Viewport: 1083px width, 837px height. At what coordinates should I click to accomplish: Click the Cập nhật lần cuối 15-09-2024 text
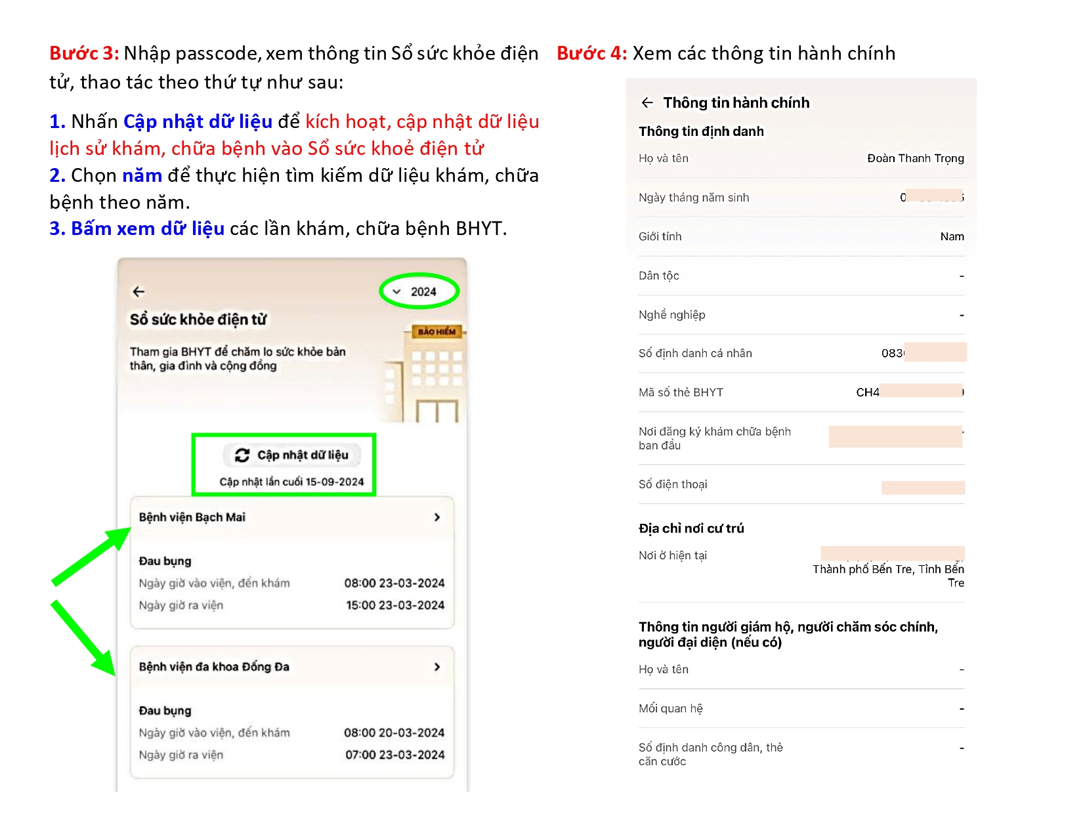tap(291, 482)
